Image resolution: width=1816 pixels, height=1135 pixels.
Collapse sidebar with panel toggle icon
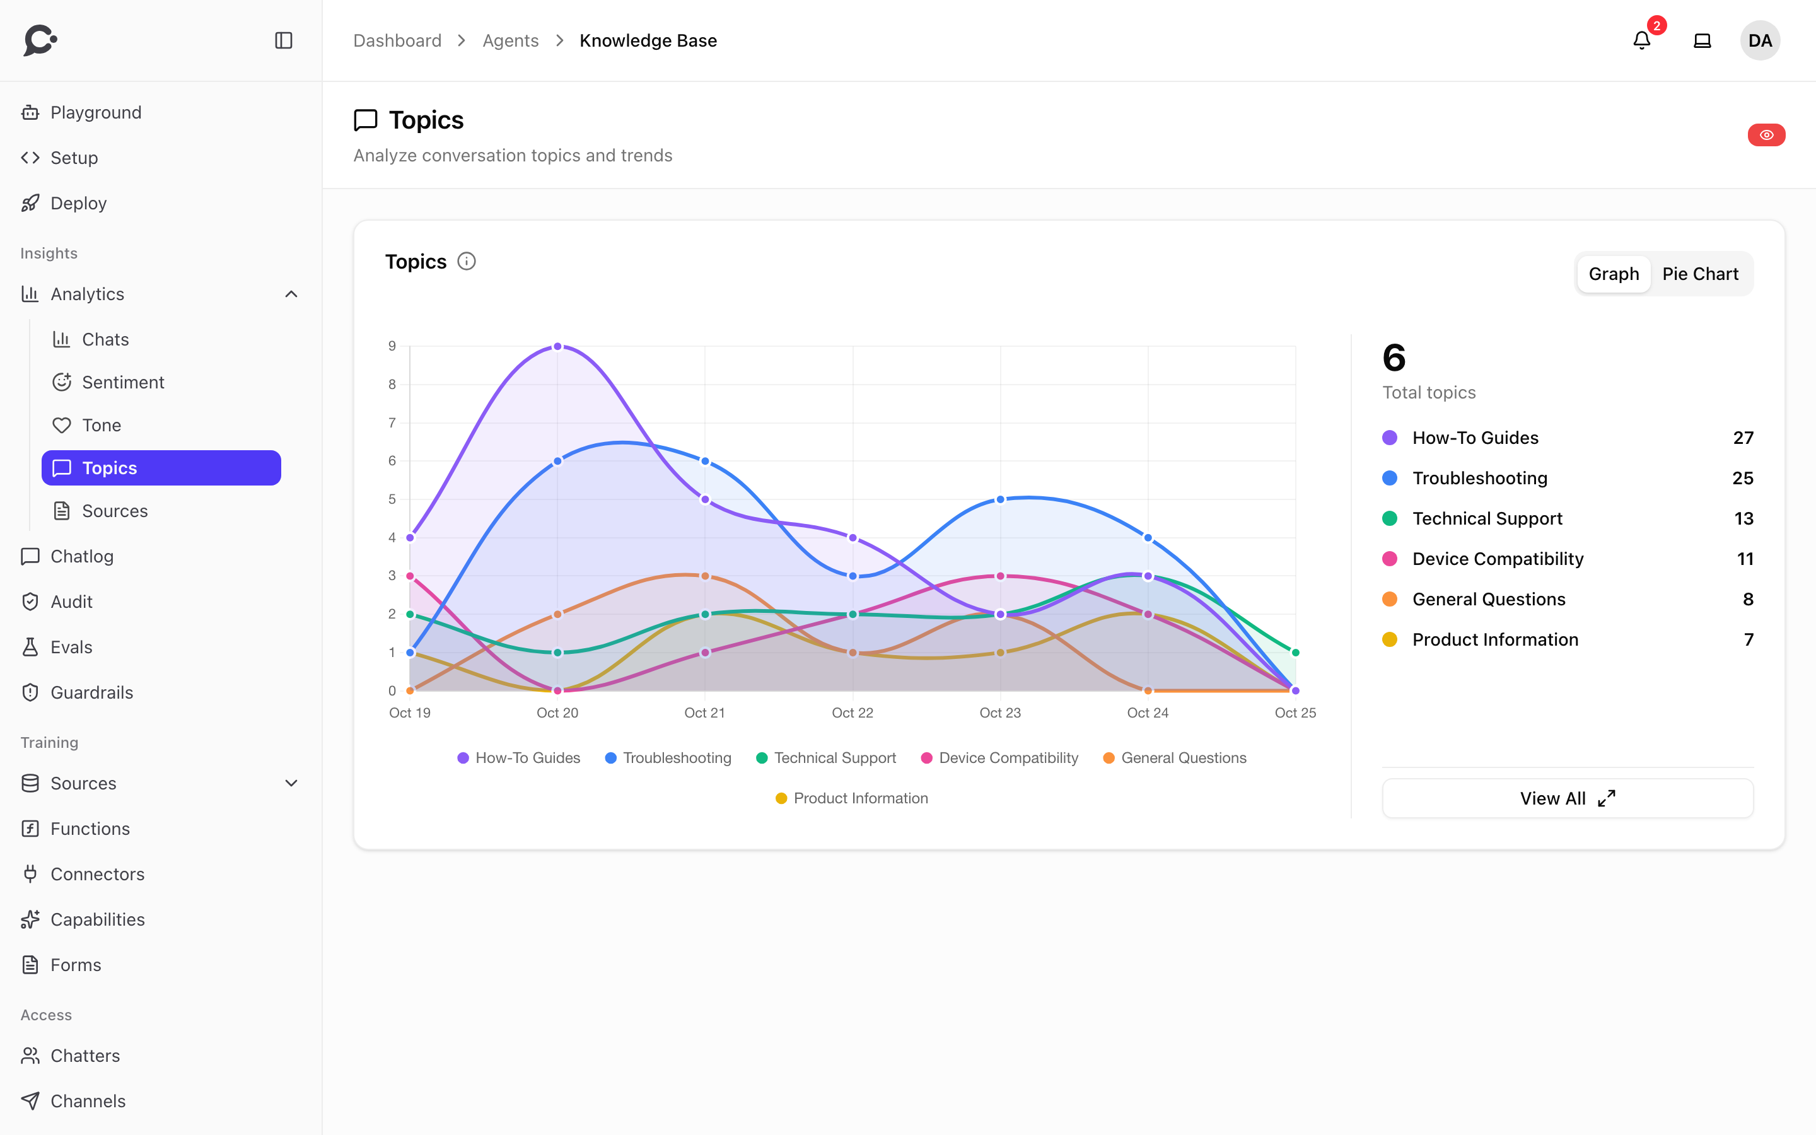[x=284, y=40]
